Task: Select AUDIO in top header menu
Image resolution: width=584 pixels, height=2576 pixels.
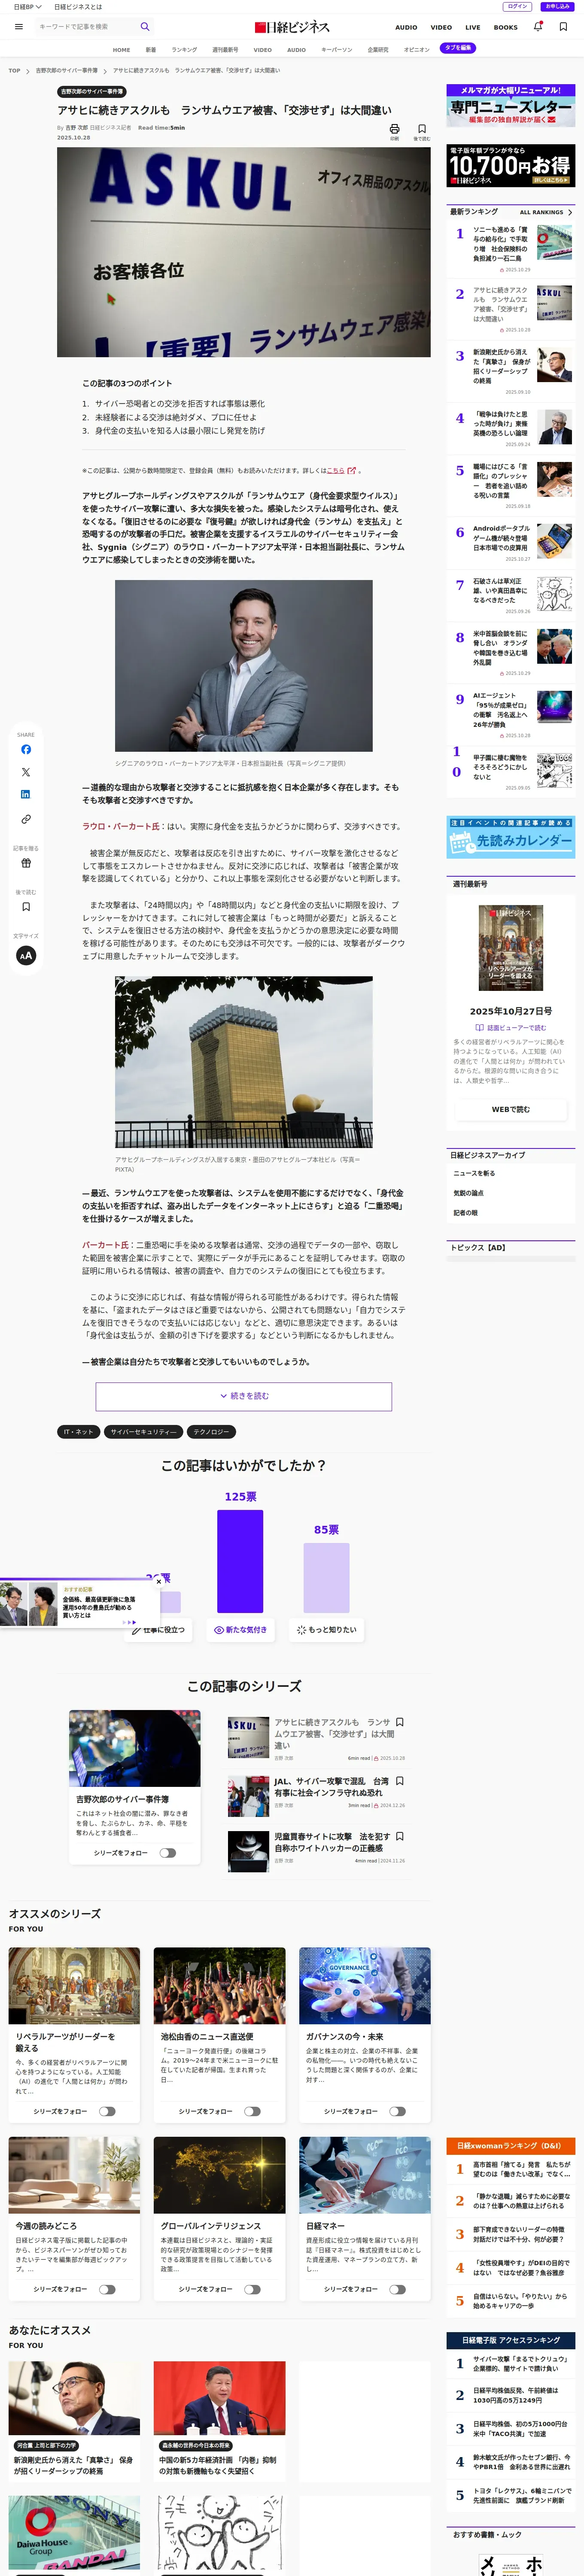Action: pos(406,27)
